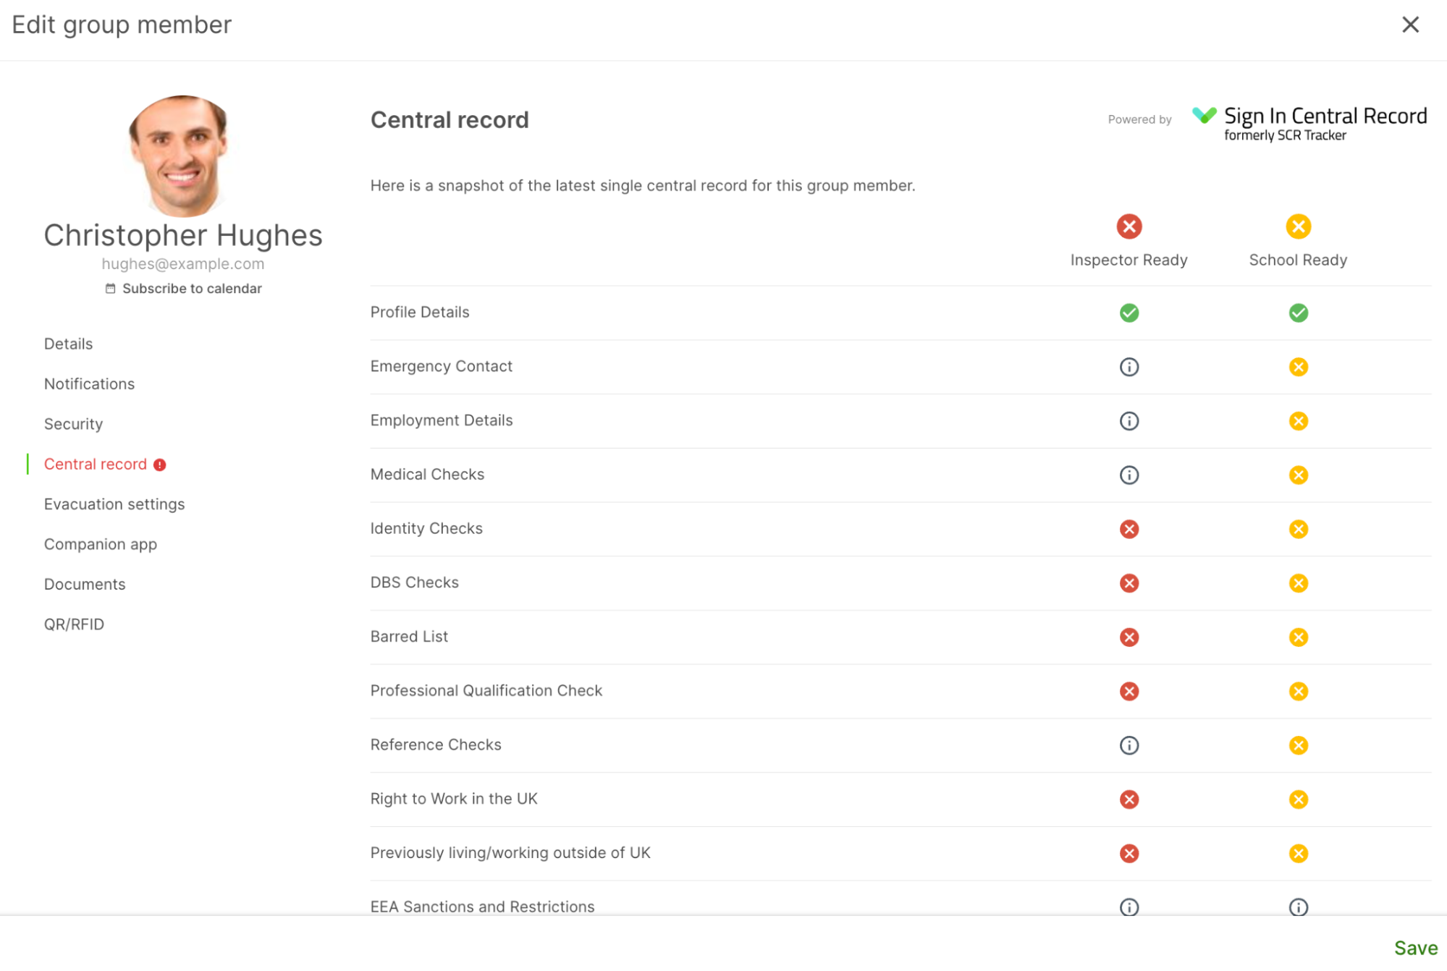Click the info icon for EEA Sanctions Inspector Ready
1447x971 pixels.
tap(1129, 906)
